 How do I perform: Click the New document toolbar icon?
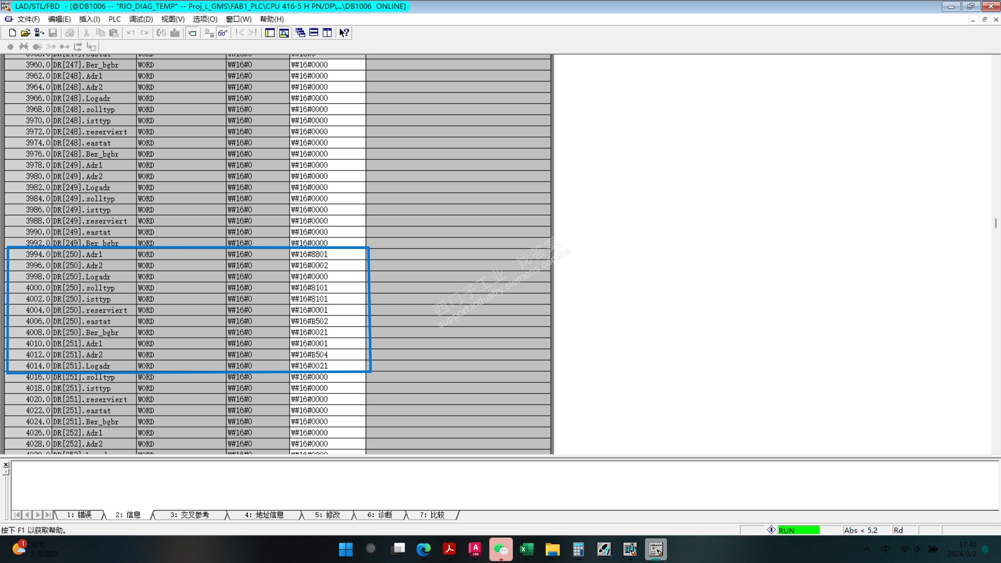(x=12, y=33)
